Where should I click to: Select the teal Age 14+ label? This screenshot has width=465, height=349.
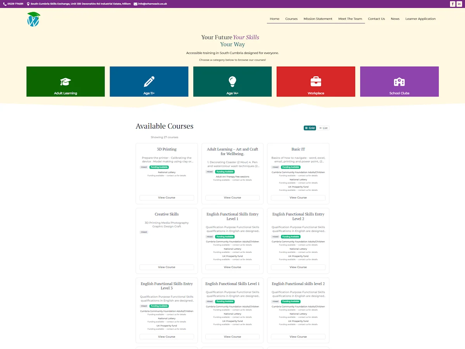(x=232, y=93)
